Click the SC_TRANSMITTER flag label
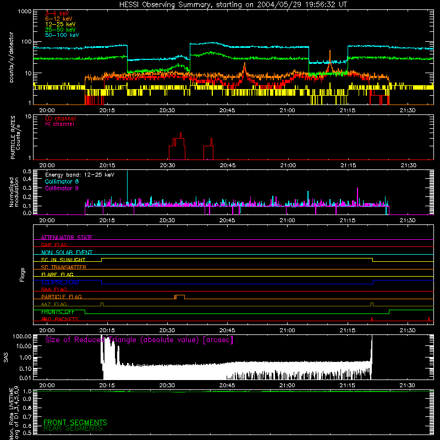 point(64,267)
